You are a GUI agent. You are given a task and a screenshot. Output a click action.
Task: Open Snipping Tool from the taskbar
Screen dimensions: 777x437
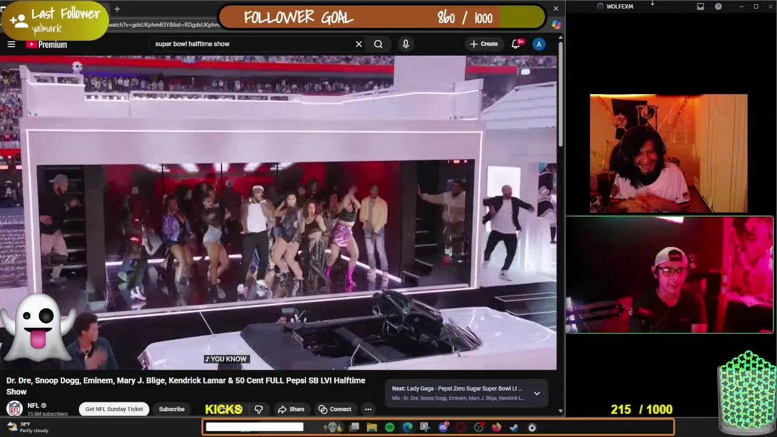point(425,427)
